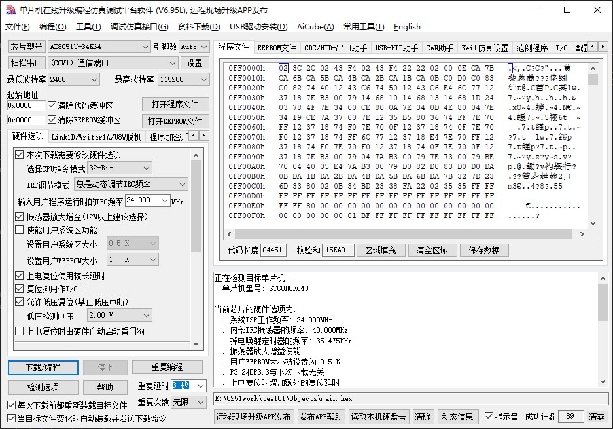This screenshot has width=613, height=429.
Task: Enable 使能用户系统区功能 checkbox
Action: coord(19,230)
